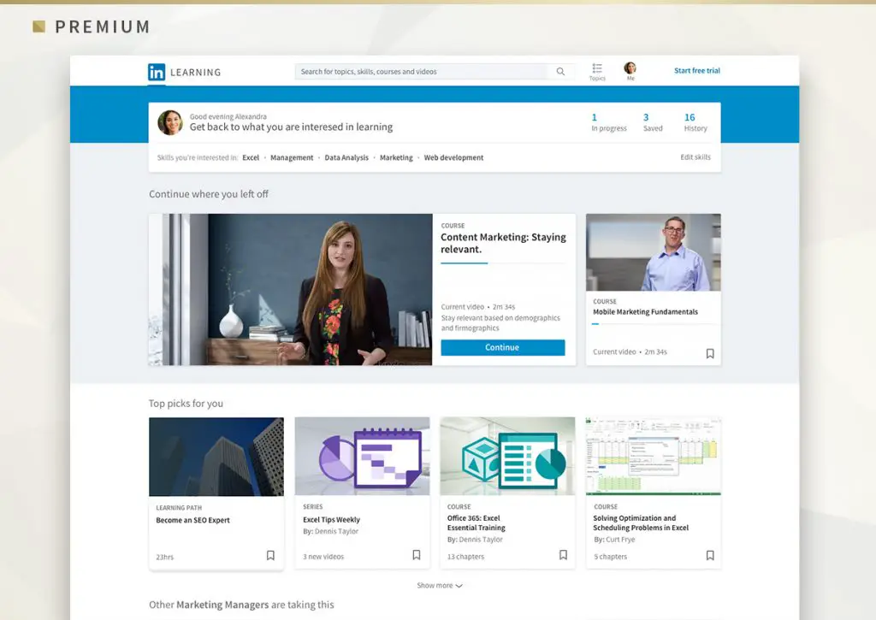Select the Excel skill tag
The image size is (876, 620).
[x=251, y=157]
